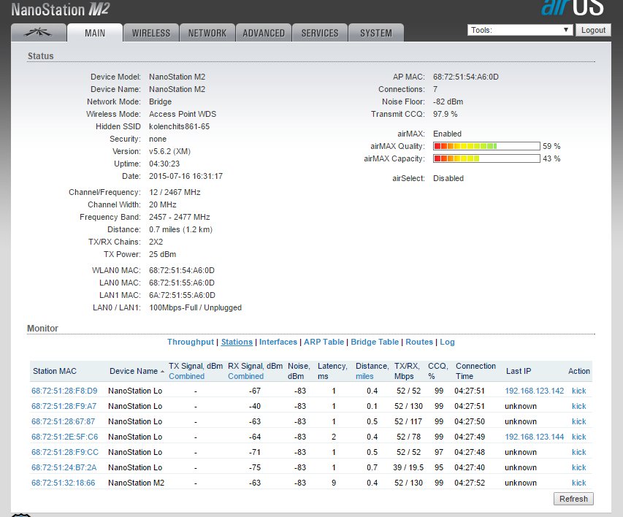623x517 pixels.
Task: Open station 68:72:51:28:F8:D9 details
Action: 64,391
